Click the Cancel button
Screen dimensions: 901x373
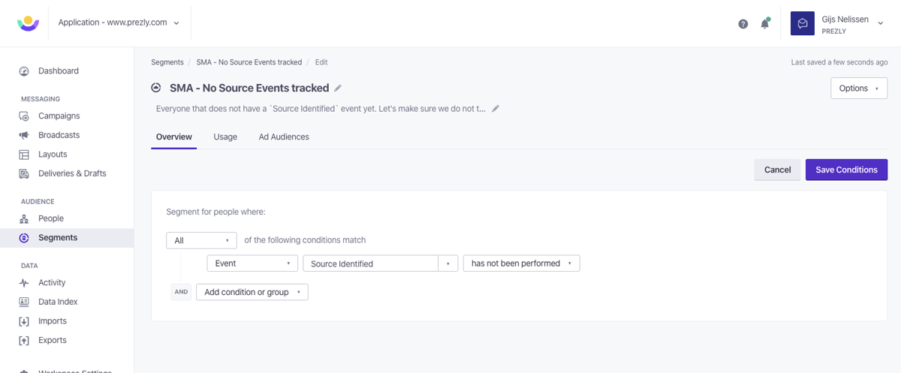[777, 170]
